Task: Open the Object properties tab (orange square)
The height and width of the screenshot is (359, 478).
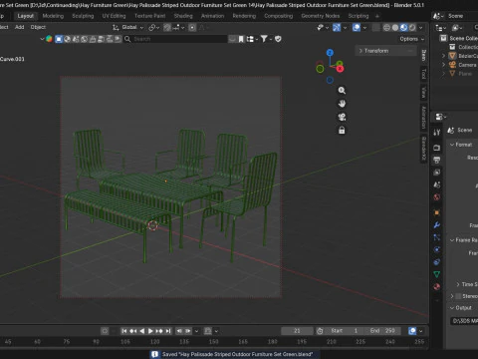Action: coord(437,212)
